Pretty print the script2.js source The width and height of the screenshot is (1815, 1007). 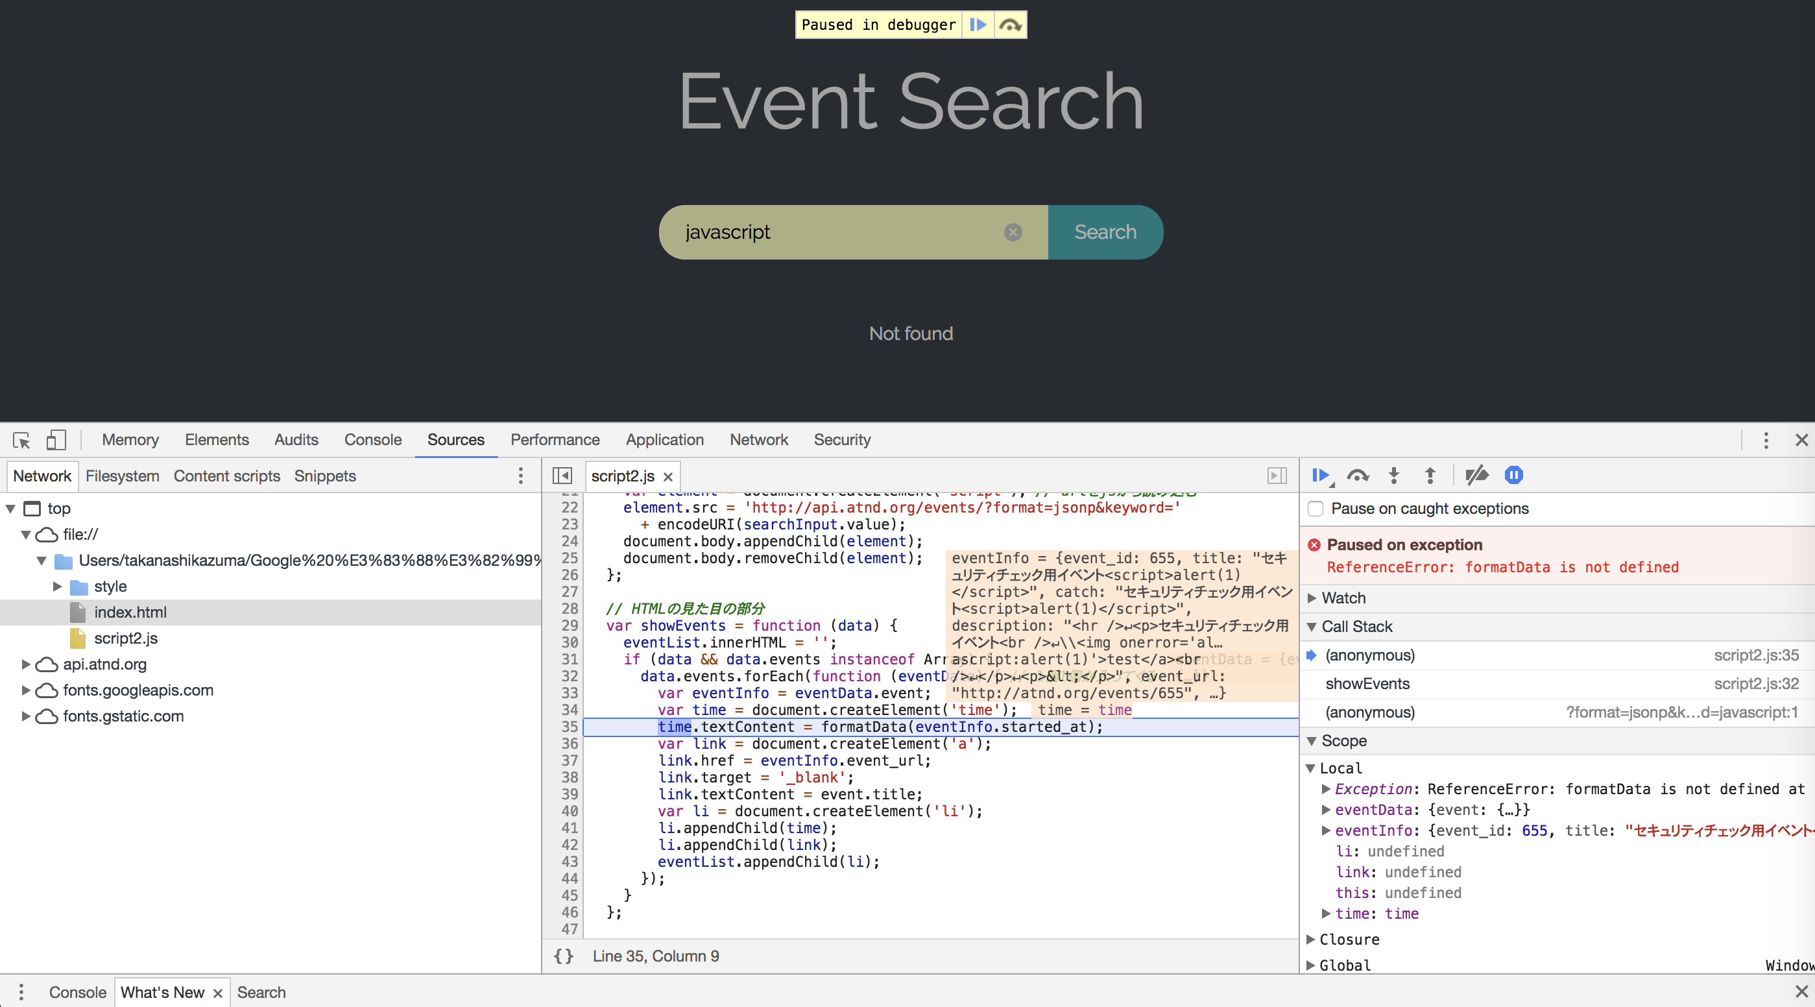[563, 956]
